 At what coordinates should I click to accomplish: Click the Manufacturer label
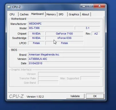pyautogui.click(x=18, y=24)
